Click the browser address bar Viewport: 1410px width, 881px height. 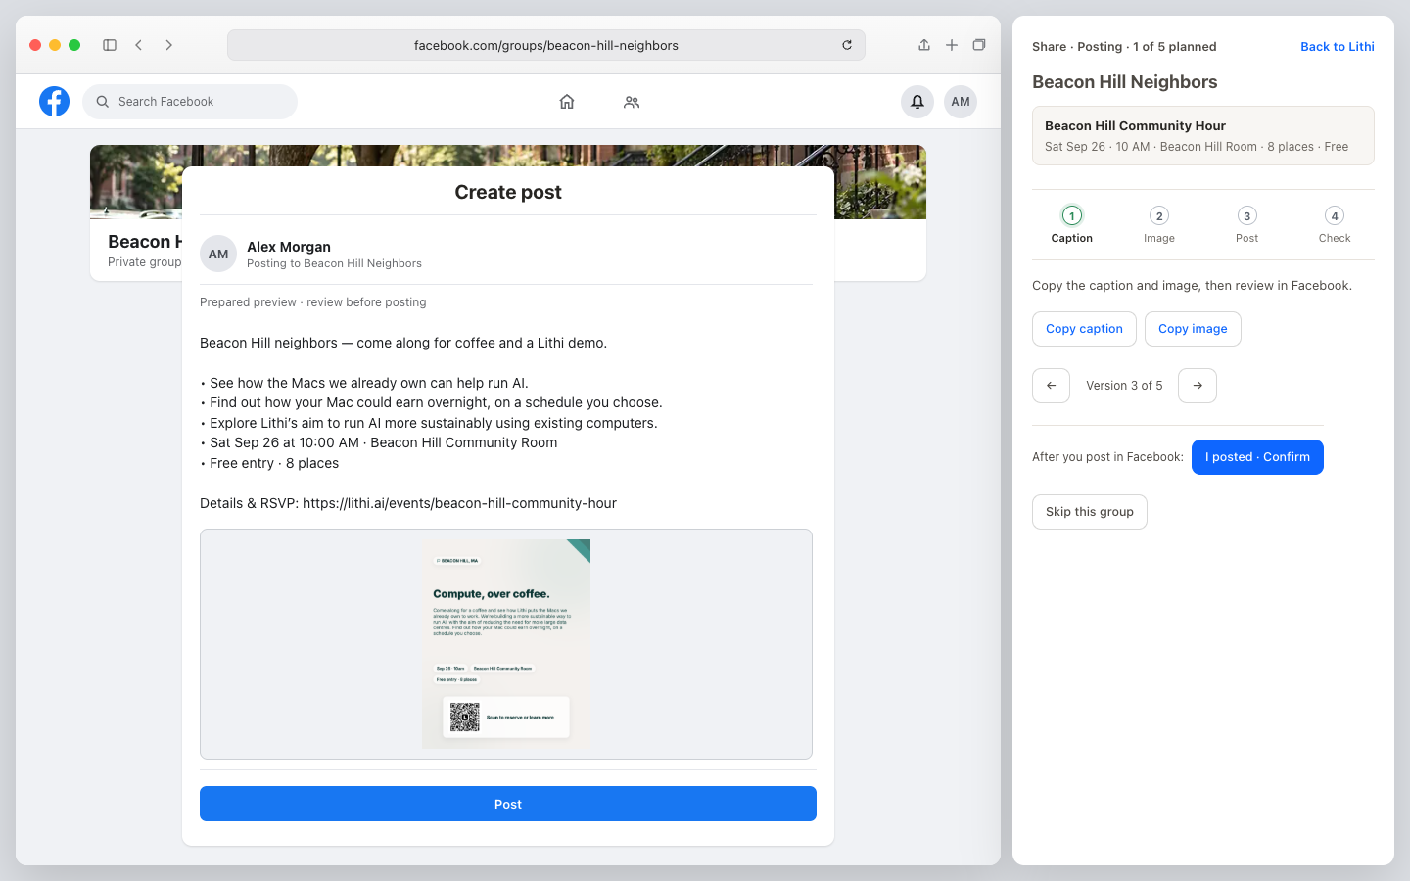(546, 45)
